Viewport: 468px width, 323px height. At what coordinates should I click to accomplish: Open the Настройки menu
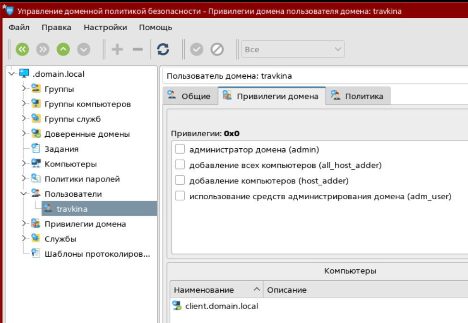point(105,27)
